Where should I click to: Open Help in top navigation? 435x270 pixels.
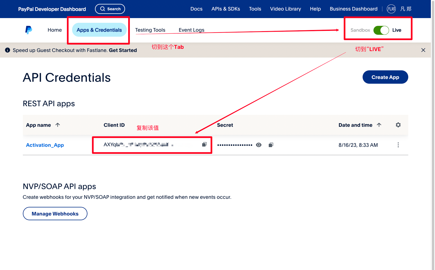pos(315,9)
